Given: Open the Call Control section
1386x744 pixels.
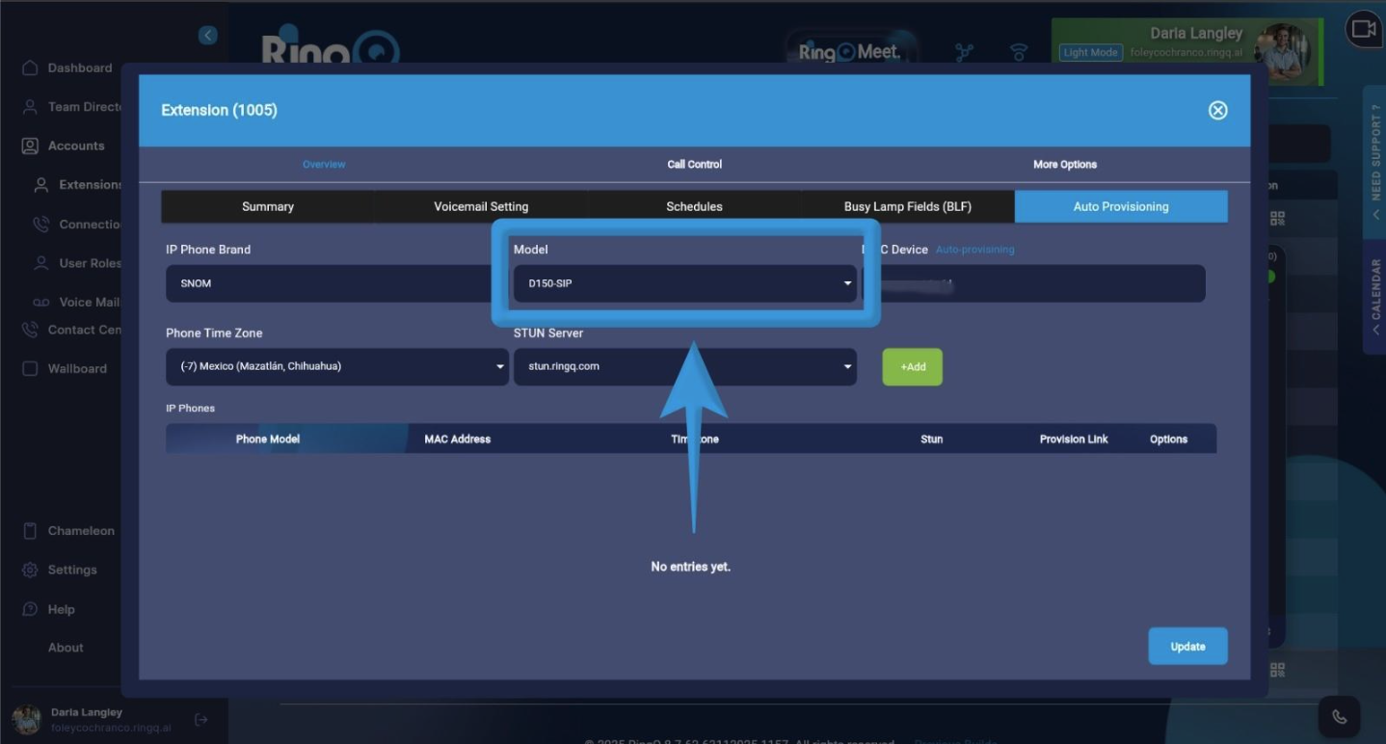Looking at the screenshot, I should pyautogui.click(x=694, y=164).
